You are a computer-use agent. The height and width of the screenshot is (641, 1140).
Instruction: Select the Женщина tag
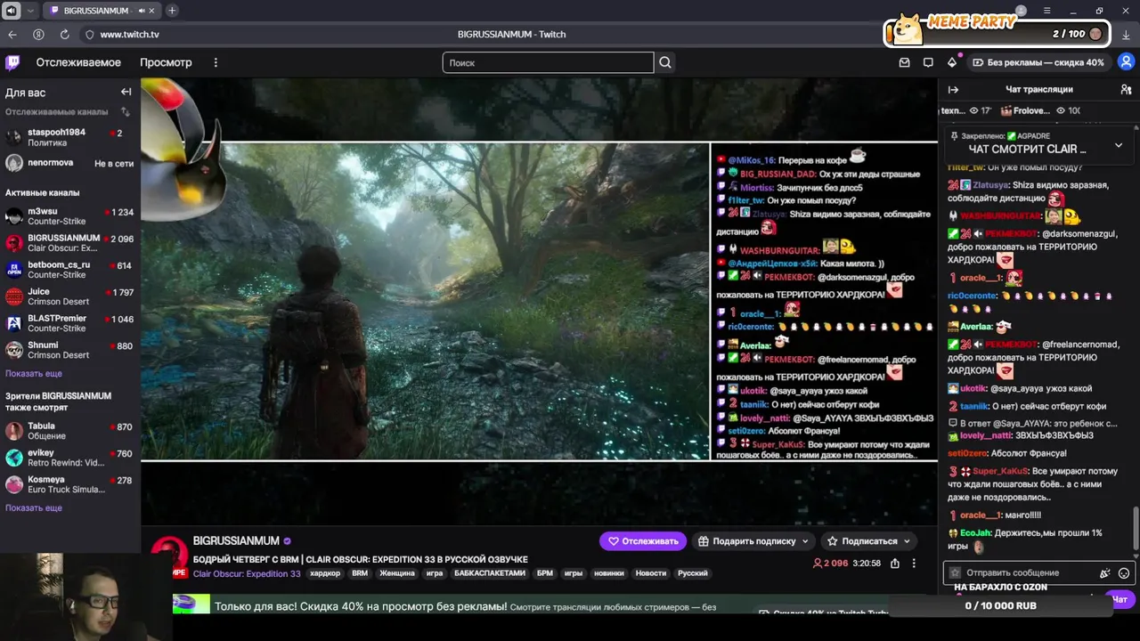click(x=397, y=573)
